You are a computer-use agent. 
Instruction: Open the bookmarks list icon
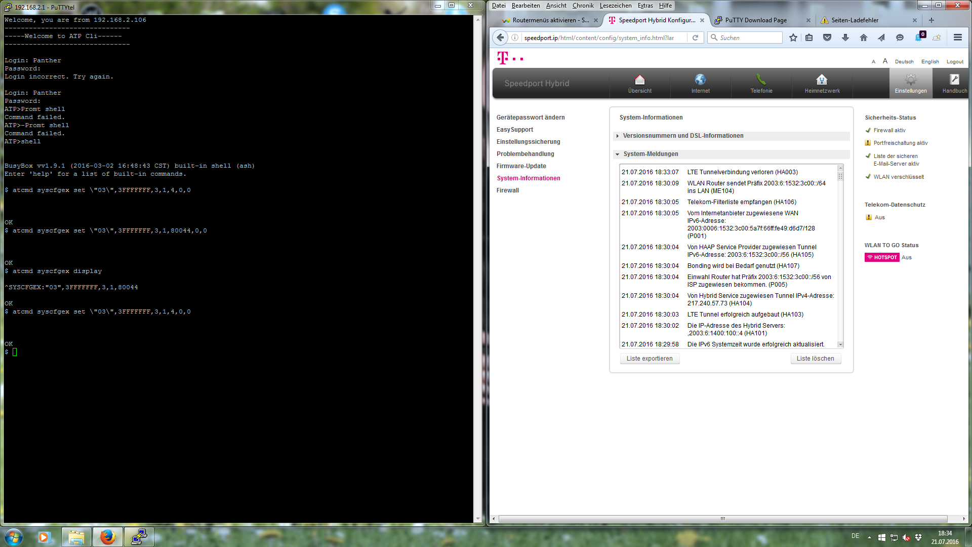pos(809,37)
